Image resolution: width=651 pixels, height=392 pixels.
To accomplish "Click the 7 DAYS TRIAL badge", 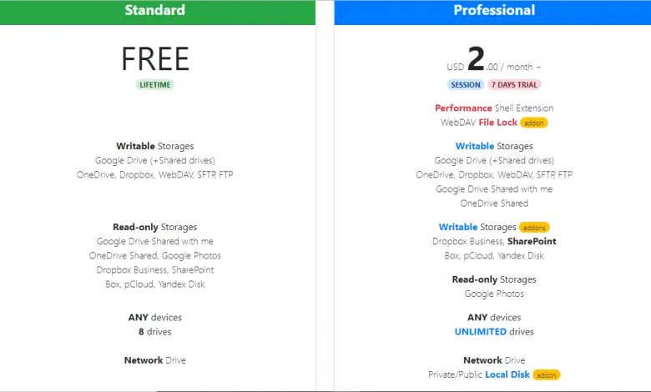I will point(515,84).
